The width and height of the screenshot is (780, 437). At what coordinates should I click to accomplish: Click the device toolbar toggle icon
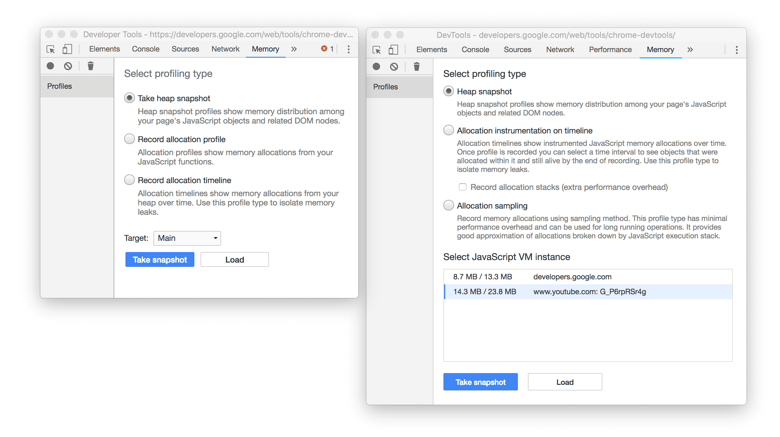67,49
